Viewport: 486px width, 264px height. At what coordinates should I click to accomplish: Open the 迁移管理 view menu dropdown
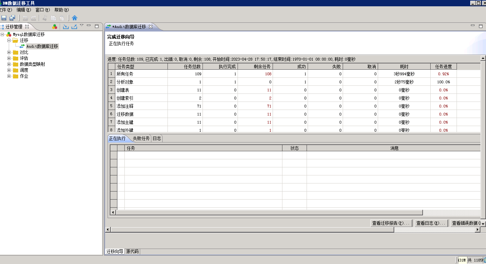[82, 25]
